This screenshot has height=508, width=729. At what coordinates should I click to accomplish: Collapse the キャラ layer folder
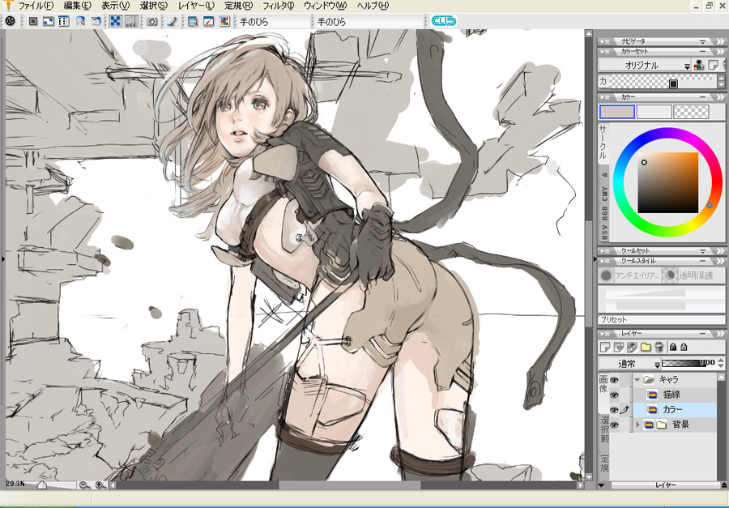pyautogui.click(x=637, y=379)
